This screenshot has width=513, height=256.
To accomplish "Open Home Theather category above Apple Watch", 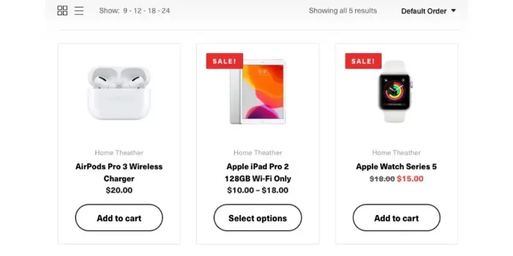I will point(396,152).
